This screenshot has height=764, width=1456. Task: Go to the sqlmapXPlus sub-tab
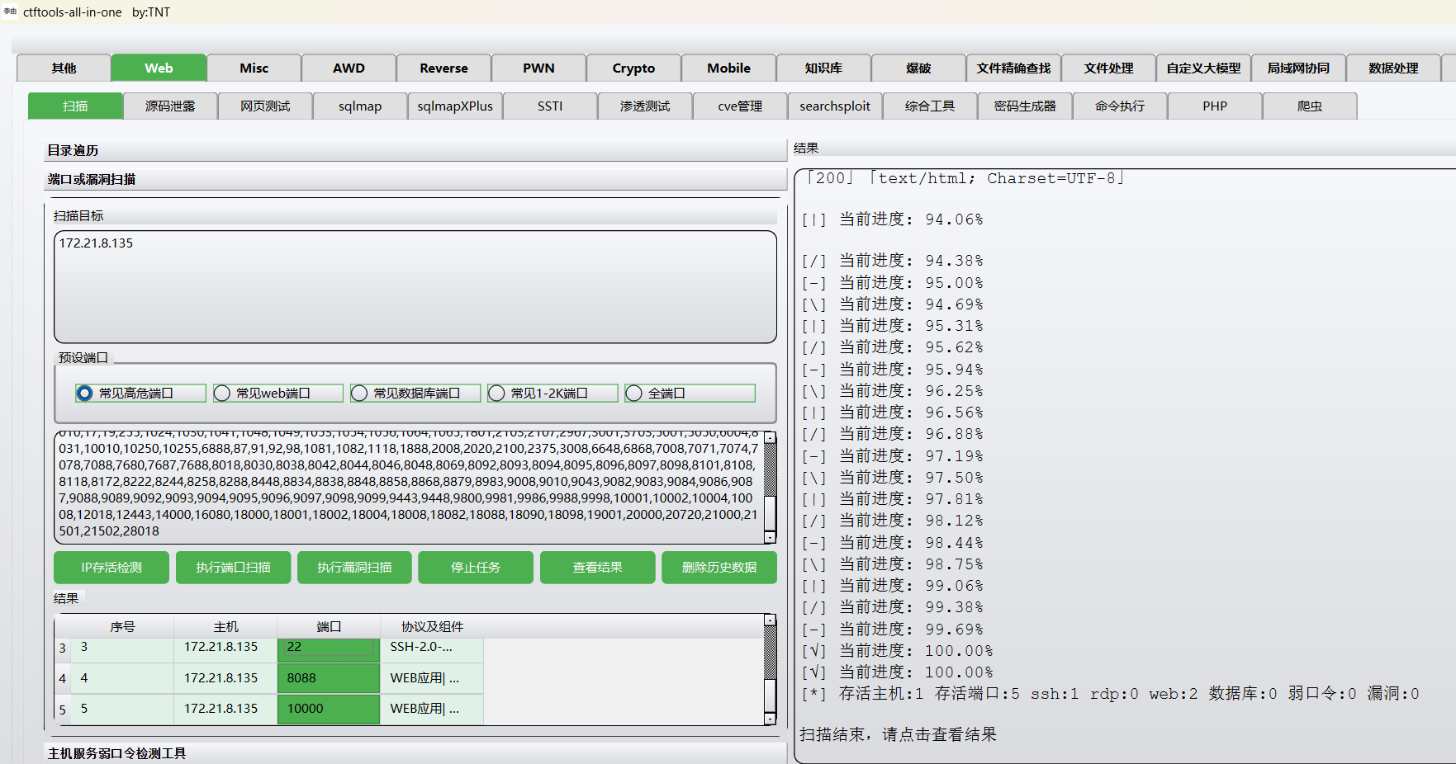(455, 106)
